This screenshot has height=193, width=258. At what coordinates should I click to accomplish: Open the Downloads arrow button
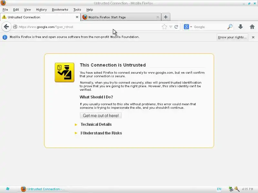click(x=241, y=27)
